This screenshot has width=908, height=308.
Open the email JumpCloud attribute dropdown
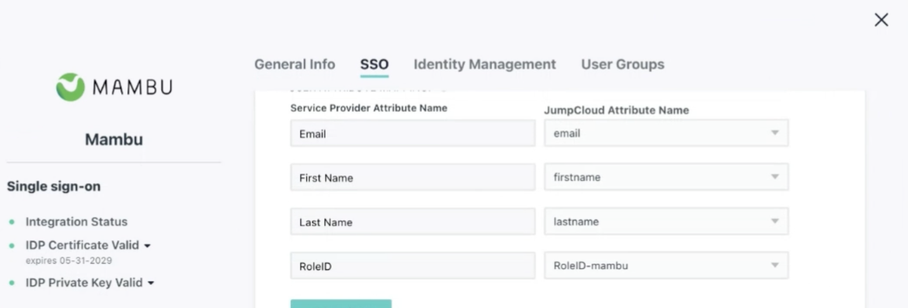pos(666,133)
